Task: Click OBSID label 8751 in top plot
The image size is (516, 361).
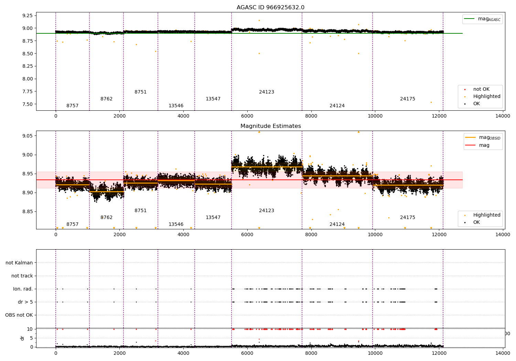Action: click(141, 92)
